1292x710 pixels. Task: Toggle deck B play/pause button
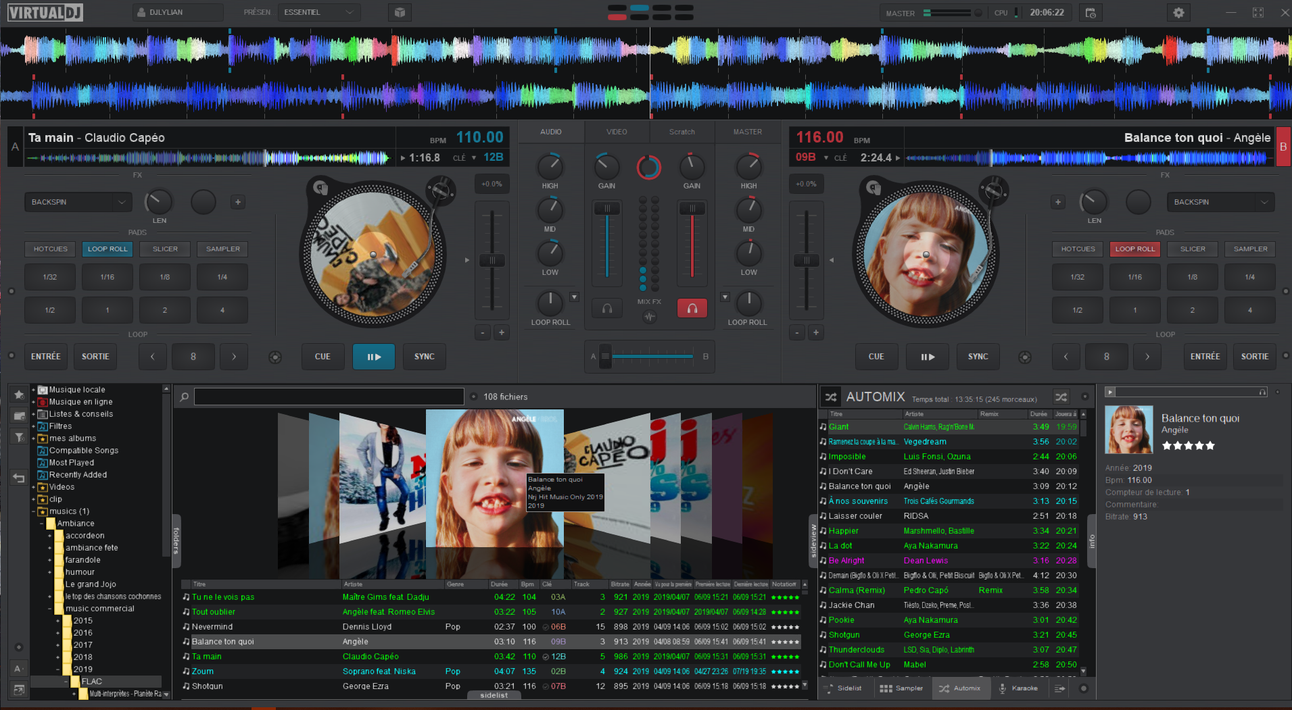927,357
